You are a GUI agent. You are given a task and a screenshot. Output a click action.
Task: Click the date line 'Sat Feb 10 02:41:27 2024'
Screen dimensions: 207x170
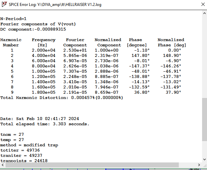40,119
